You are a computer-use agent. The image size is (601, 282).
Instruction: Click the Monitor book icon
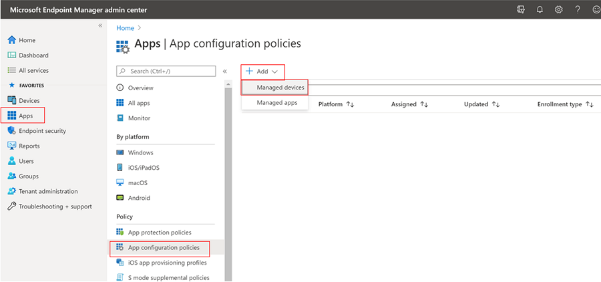120,118
